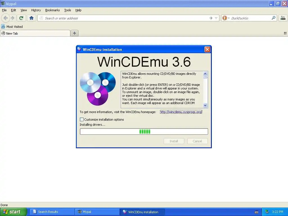Image resolution: width=288 pixels, height=216 pixels.
Task: Switch to WinCDEmu installation taskbar button
Action: [142, 212]
